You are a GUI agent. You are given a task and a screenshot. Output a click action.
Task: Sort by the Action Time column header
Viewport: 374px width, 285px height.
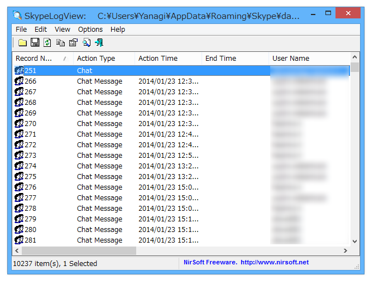coord(168,59)
